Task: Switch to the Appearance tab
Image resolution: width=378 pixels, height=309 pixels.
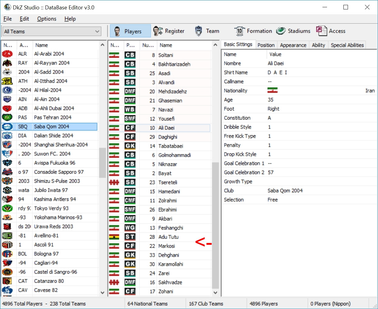Action: [x=293, y=45]
